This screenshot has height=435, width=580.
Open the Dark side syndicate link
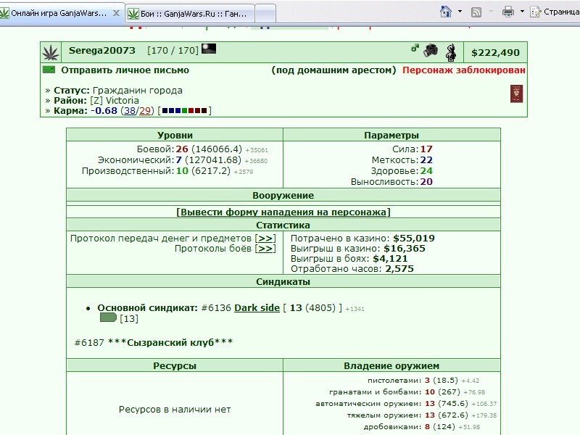[x=257, y=307]
